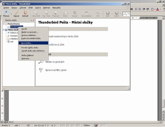Click next folder view arrow in header
The image size is (165, 127).
(x=33, y=20)
